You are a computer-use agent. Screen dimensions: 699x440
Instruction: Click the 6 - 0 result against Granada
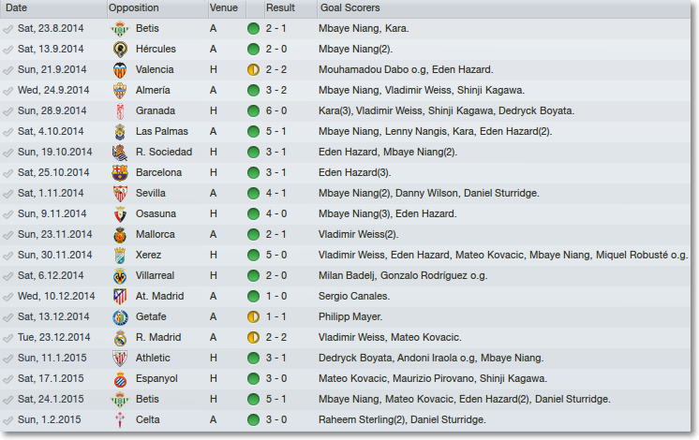[x=276, y=110]
